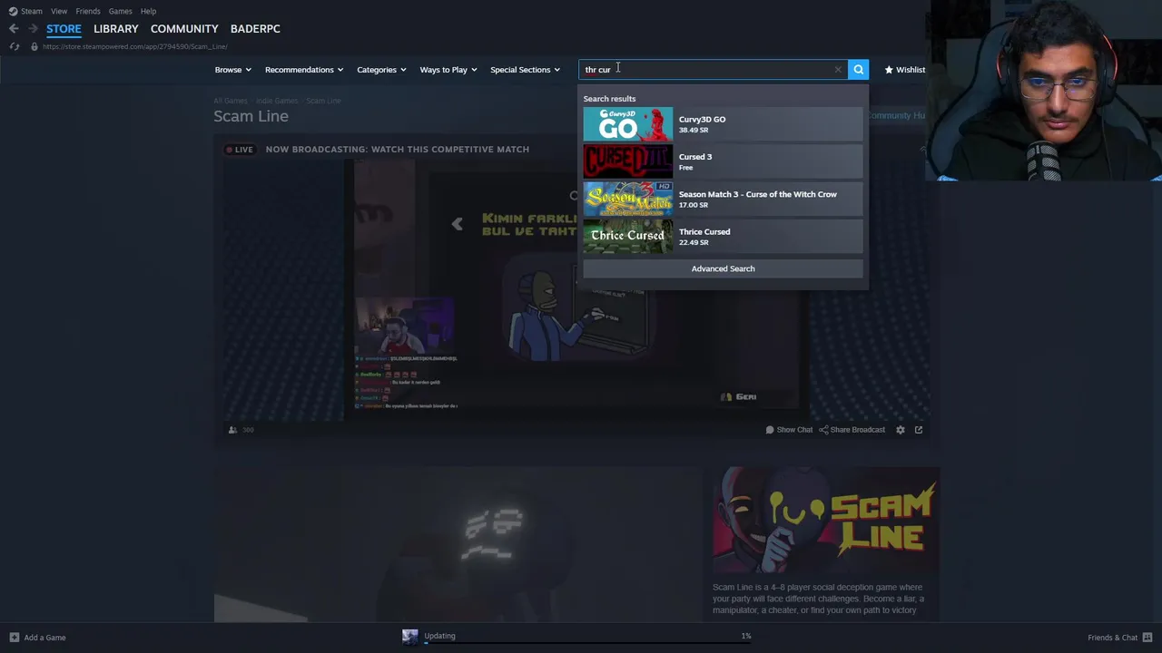
Task: Click the padlock icon beside the URL
Action: coord(34,46)
